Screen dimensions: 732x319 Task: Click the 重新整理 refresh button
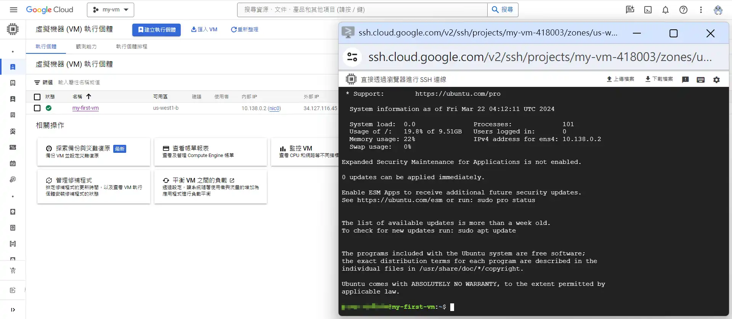pos(244,30)
